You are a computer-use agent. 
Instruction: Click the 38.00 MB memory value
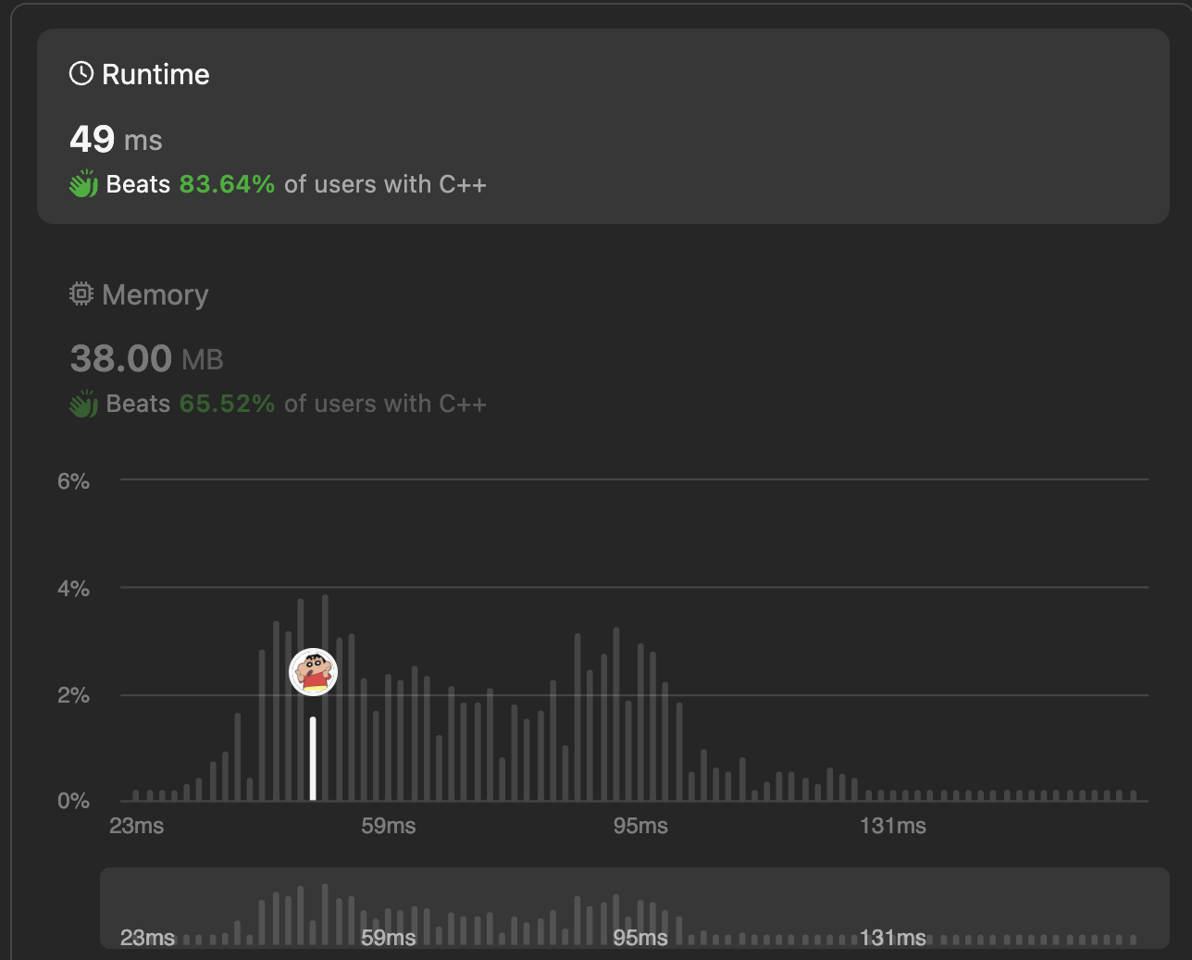[146, 359]
